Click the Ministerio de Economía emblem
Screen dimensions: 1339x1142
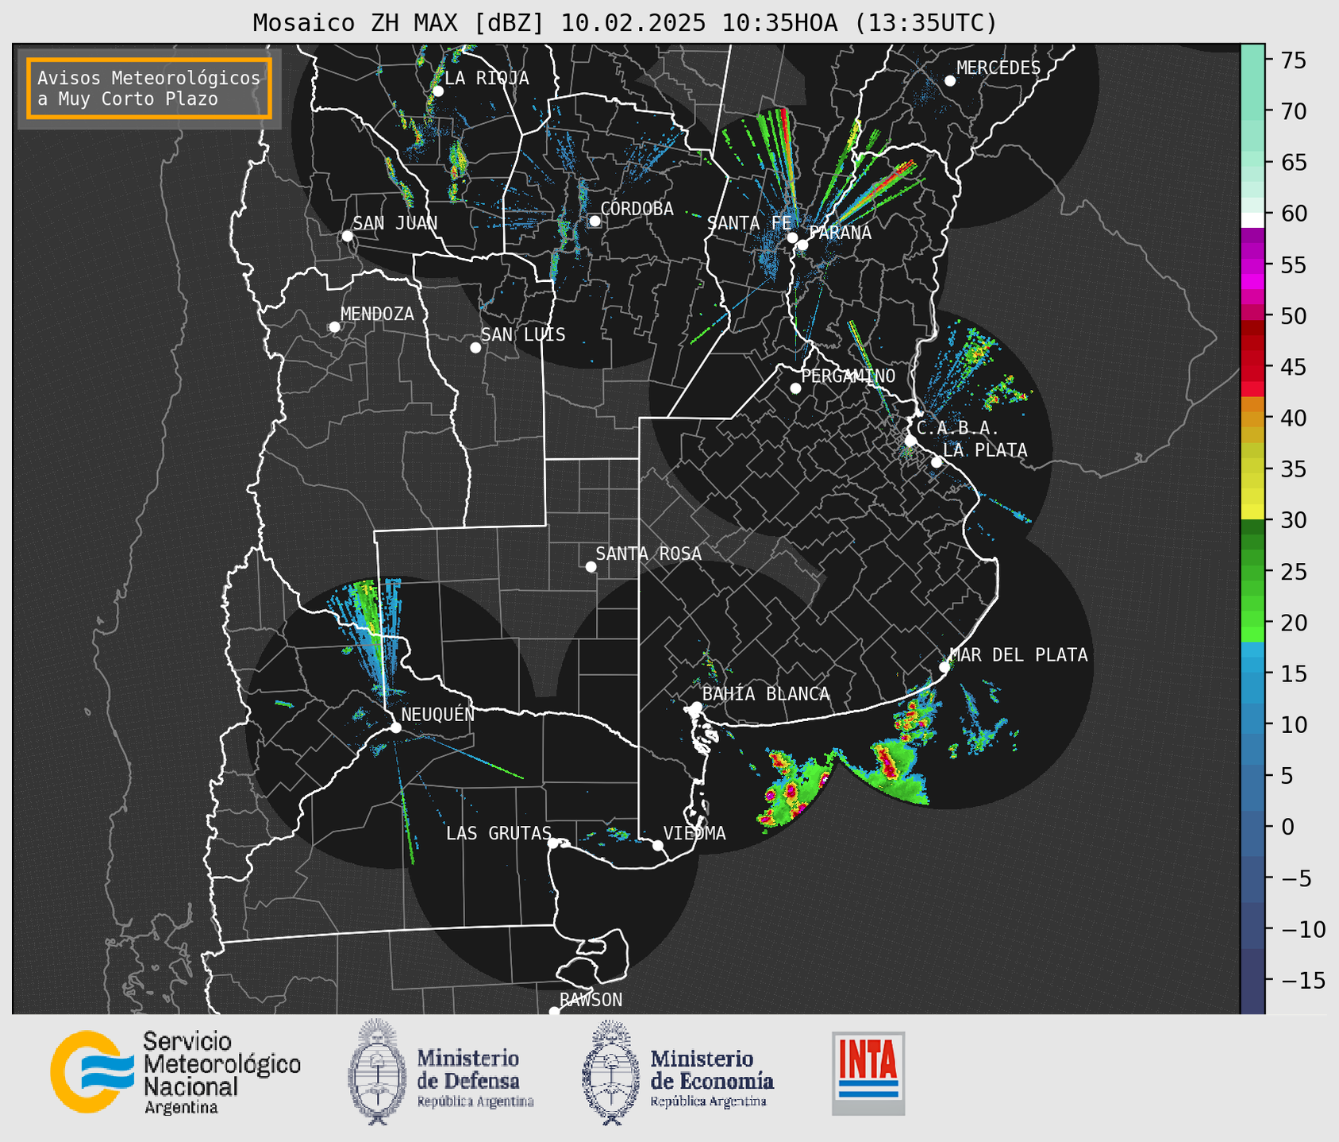coord(610,1072)
